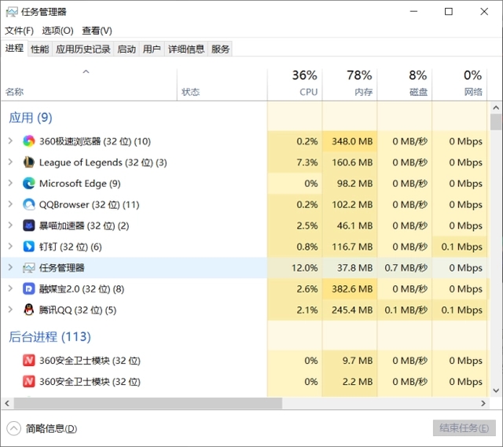Click the first 360安全卫士模块 icon
Viewport: 503px width, 447px height.
[x=29, y=361]
